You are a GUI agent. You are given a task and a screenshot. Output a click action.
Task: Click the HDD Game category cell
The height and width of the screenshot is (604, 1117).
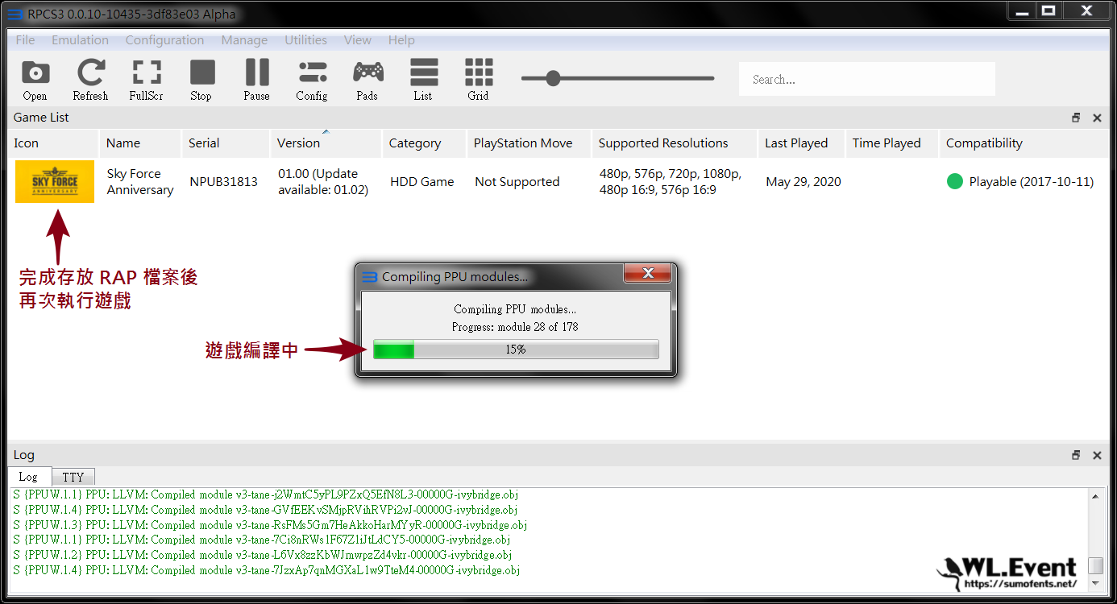coord(422,182)
